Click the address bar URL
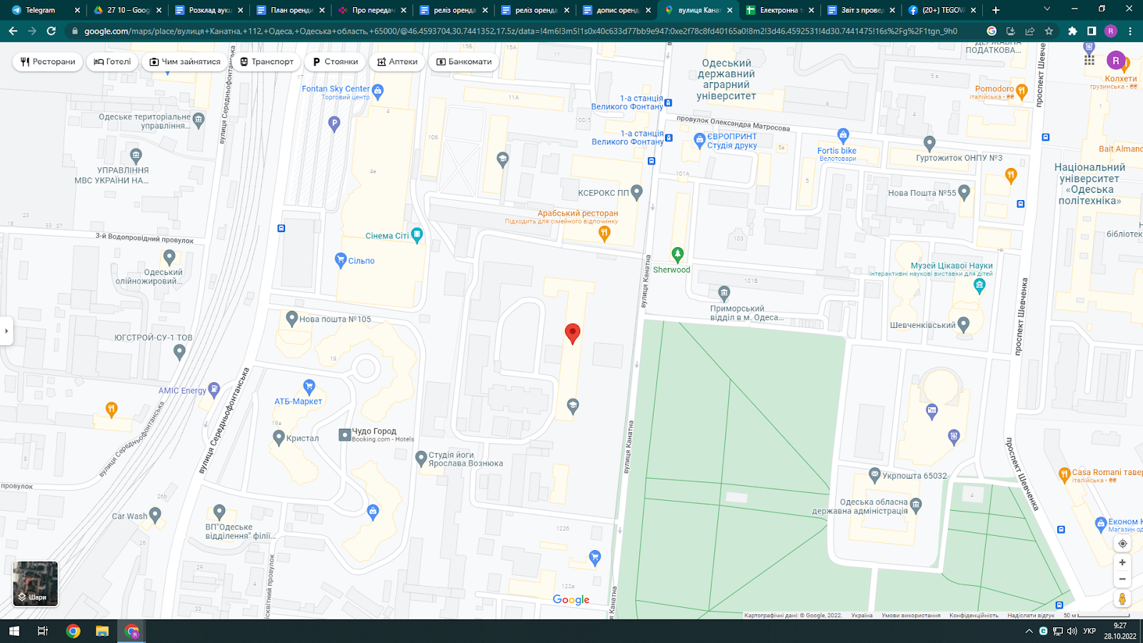This screenshot has height=643, width=1143. tap(521, 31)
